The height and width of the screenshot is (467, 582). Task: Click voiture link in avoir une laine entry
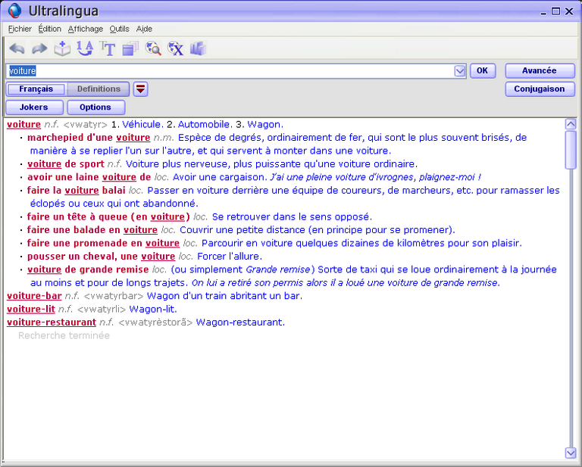click(x=119, y=177)
